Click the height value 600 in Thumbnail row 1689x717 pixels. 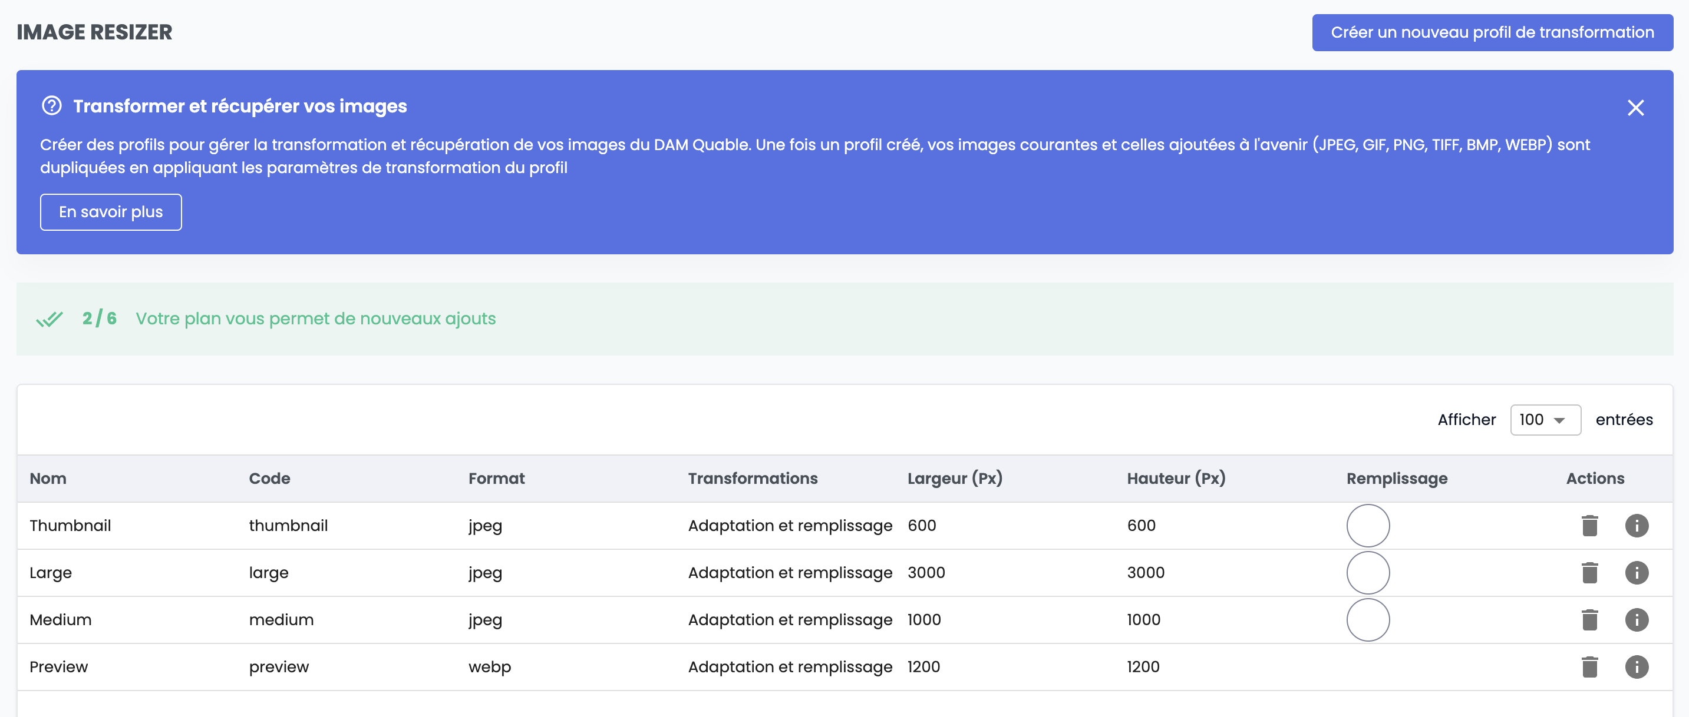(1141, 525)
